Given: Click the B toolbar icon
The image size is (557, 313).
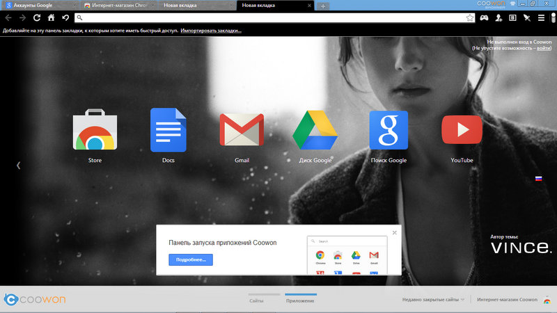Looking at the screenshot, I should tap(512, 18).
